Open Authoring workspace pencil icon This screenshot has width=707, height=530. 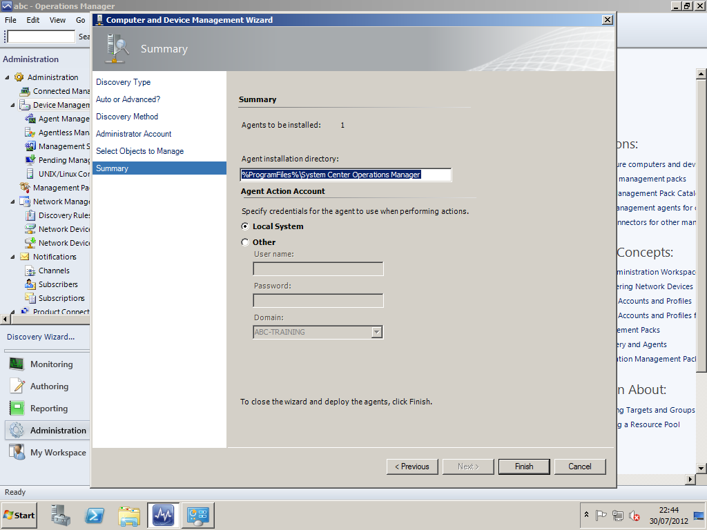point(17,386)
